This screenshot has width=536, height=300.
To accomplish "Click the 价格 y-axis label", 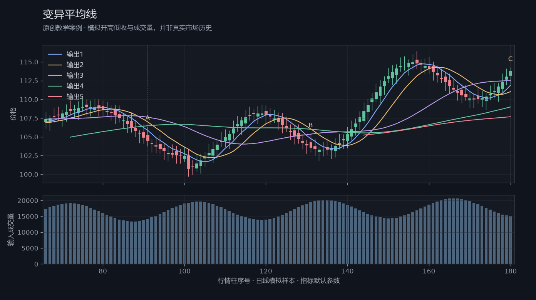I will [14, 114].
